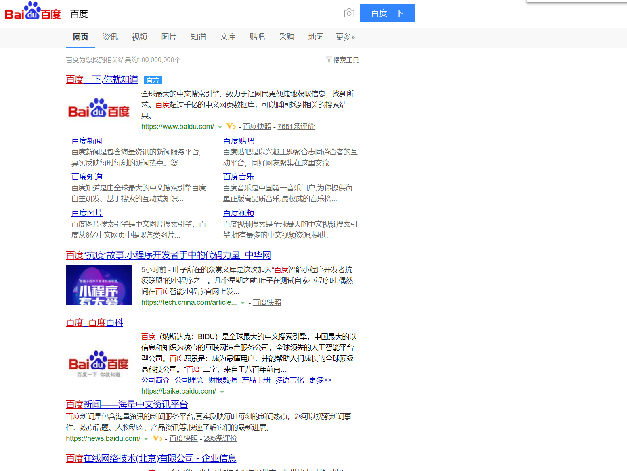This screenshot has width=627, height=471.
Task: Click the 搜索工具 filter icon
Action: (x=329, y=60)
